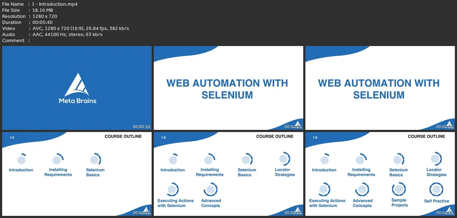This screenshot has width=457, height=218.
Task: Click the 'Comment' label
Action: [13, 41]
